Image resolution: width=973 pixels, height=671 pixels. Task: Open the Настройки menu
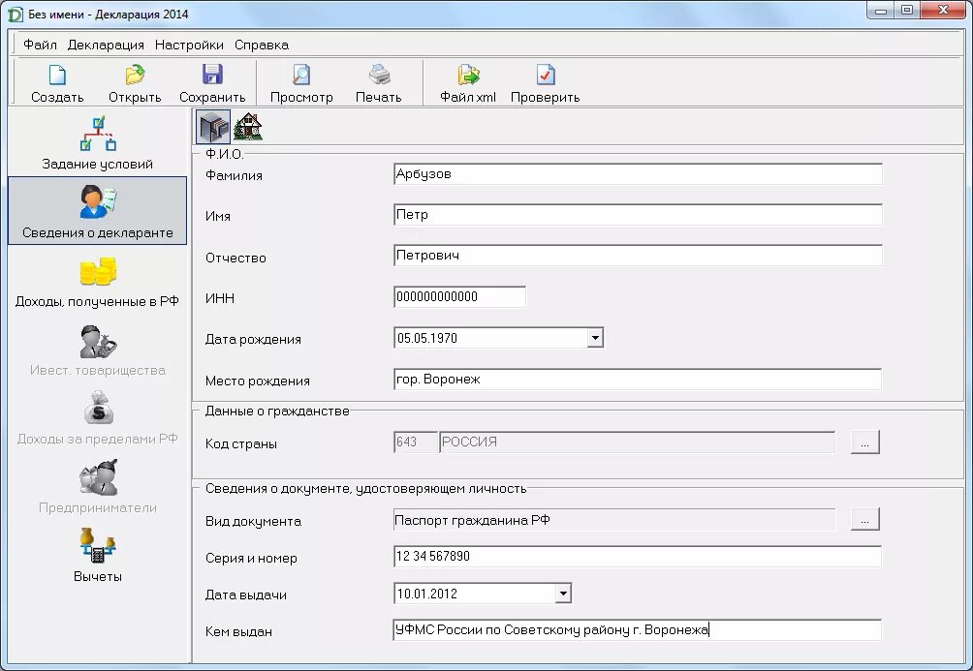tap(189, 45)
